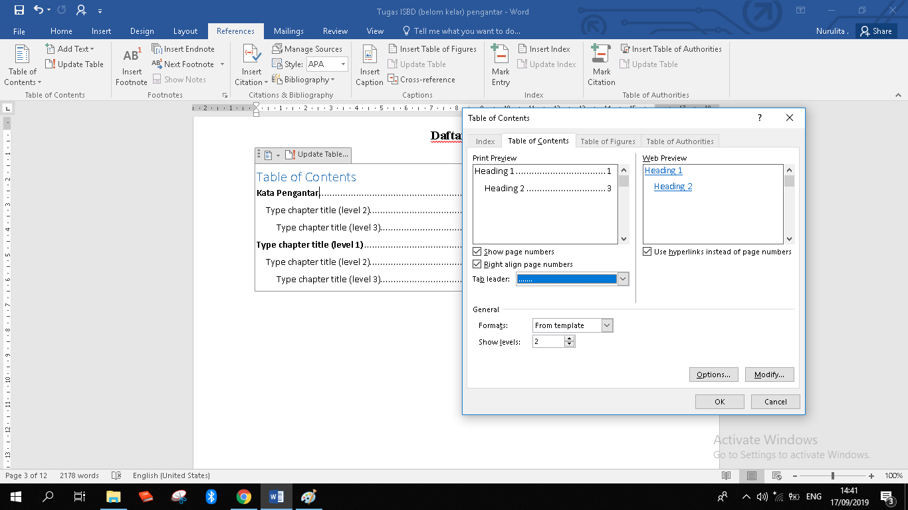
Task: Click the Mark Citation icon
Action: tap(601, 55)
